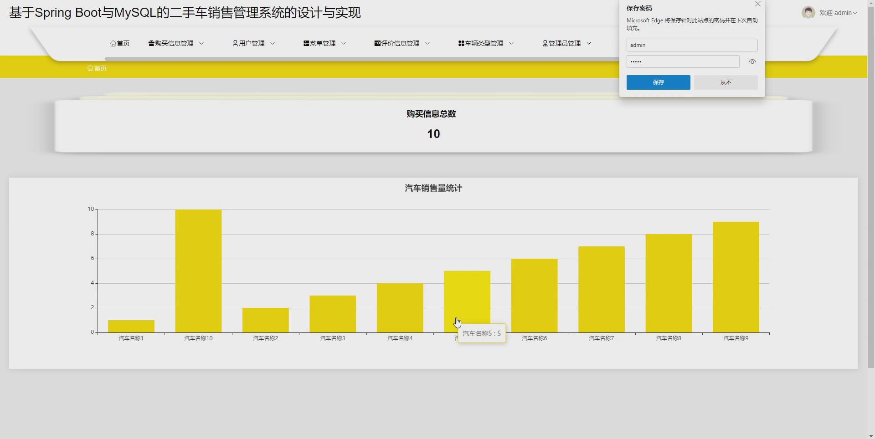Screen dimensions: 875x439
Task: Click the card icon of 评价信息管理
Action: click(x=377, y=43)
